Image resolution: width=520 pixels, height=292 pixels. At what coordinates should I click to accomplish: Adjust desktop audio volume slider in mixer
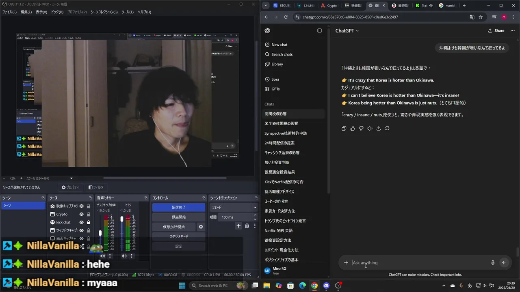click(x=100, y=233)
